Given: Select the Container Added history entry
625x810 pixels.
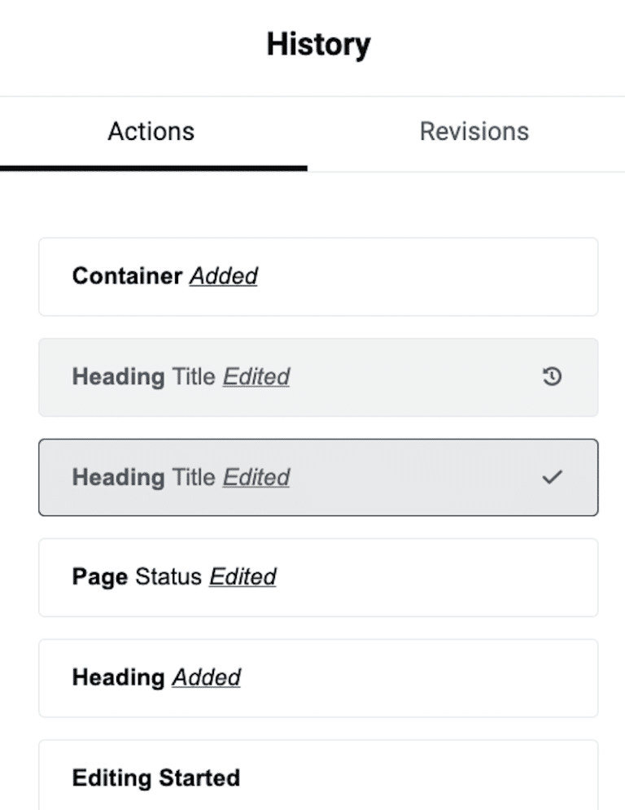Looking at the screenshot, I should (x=317, y=276).
